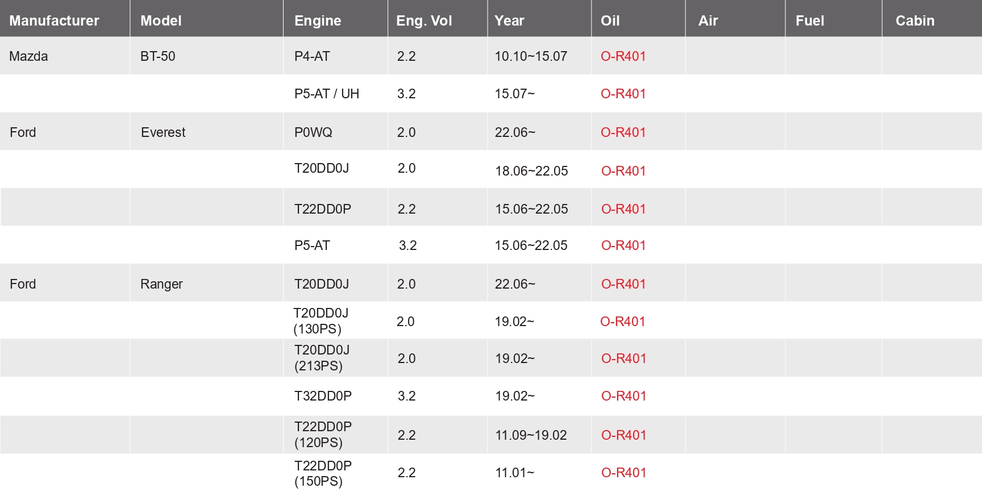
Task: Click O-R401 in the 150PS row
Action: point(624,473)
